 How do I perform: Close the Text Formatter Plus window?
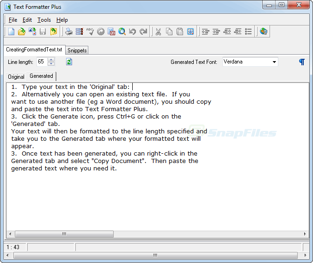click(x=299, y=5)
